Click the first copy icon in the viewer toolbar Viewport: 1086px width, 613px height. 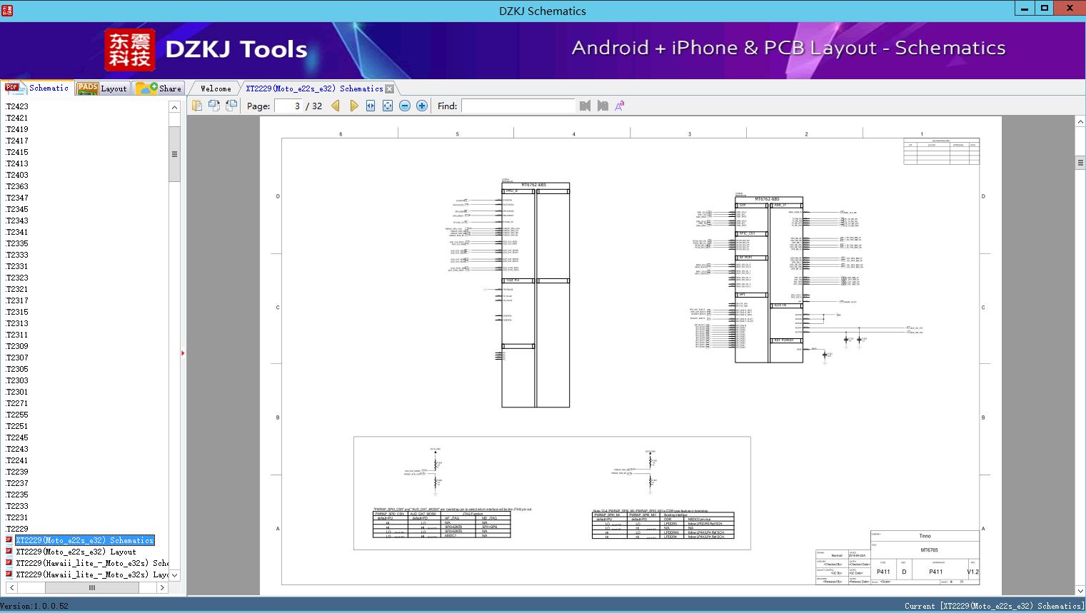pos(197,106)
